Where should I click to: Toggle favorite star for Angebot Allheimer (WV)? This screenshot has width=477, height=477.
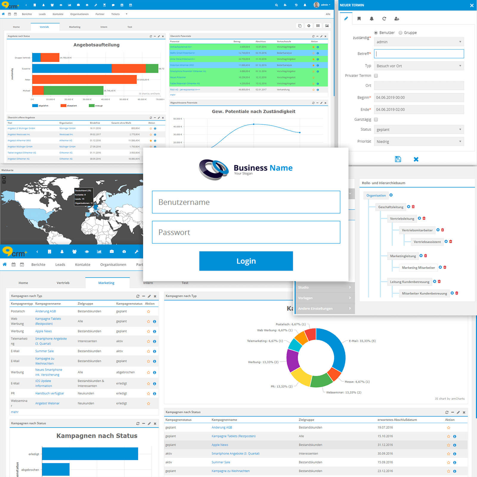pos(151,140)
